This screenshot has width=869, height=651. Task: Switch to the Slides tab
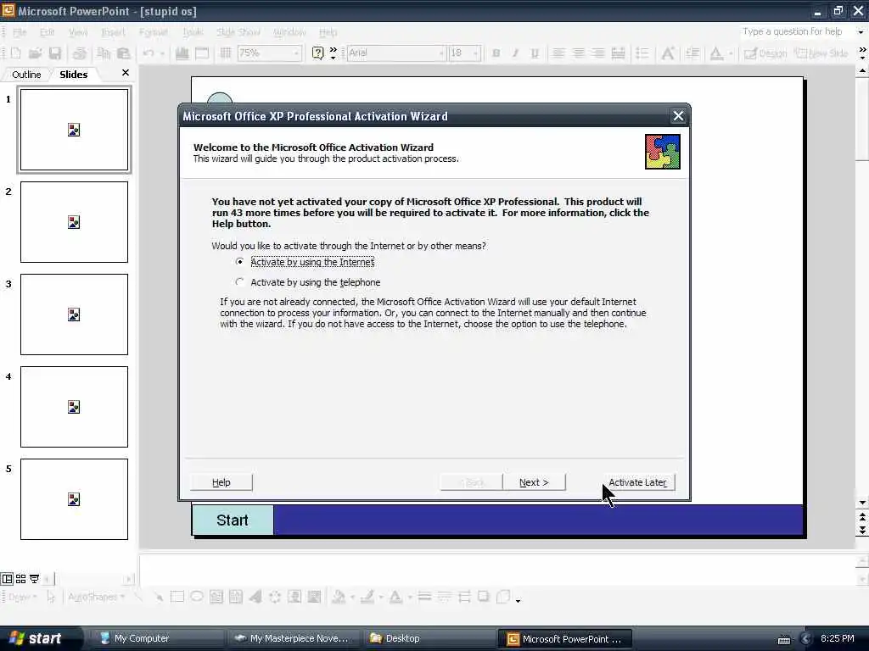[x=74, y=75]
